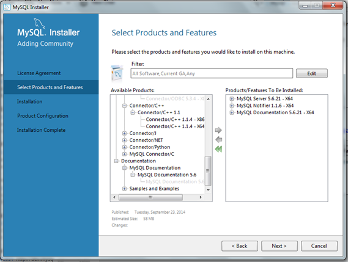Select Connector/C++ 1.1.4 - X64

point(175,126)
